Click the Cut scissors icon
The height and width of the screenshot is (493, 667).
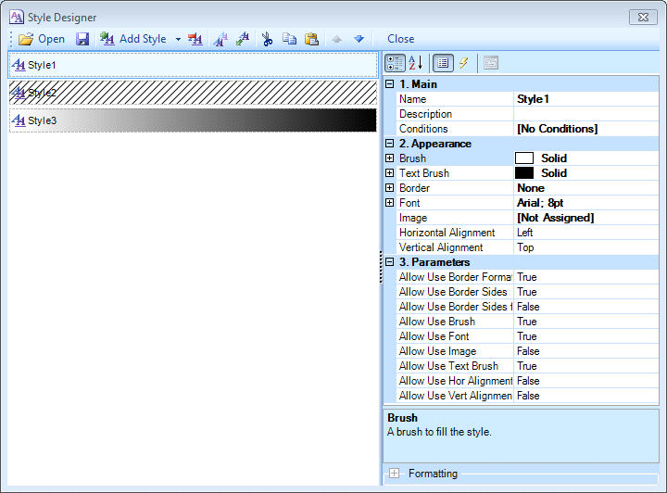click(268, 39)
